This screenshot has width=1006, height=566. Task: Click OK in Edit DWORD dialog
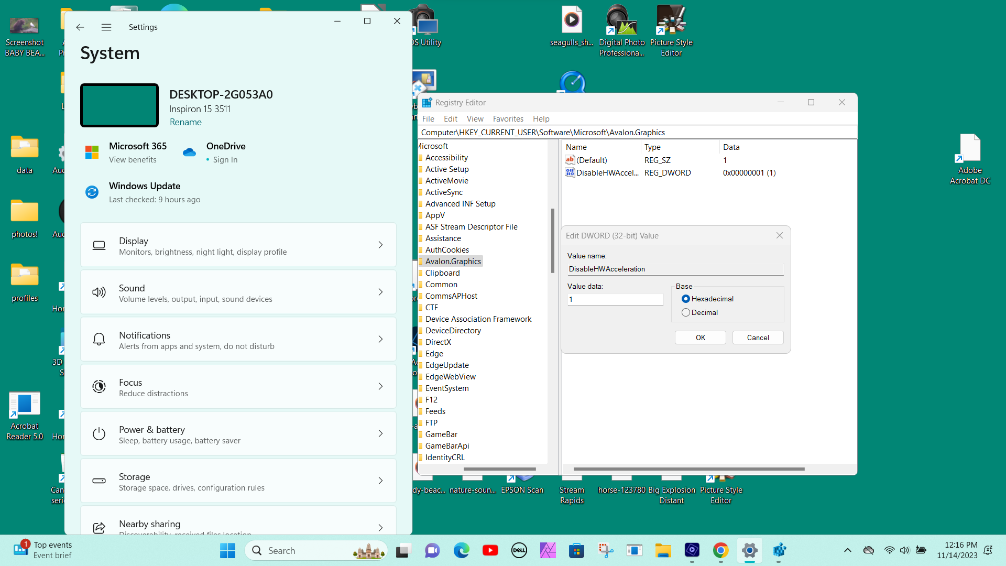coord(700,338)
